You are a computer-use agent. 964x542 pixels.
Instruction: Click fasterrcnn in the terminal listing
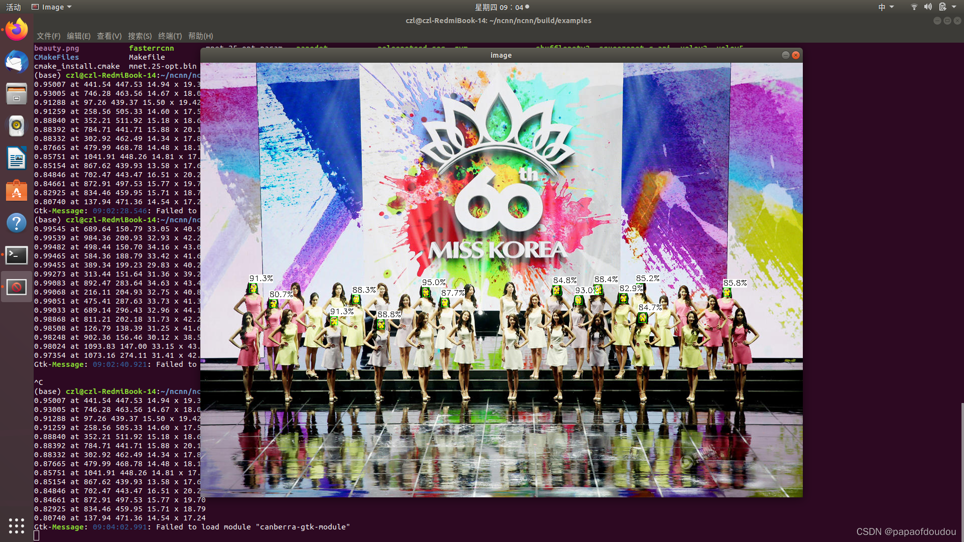pyautogui.click(x=152, y=48)
